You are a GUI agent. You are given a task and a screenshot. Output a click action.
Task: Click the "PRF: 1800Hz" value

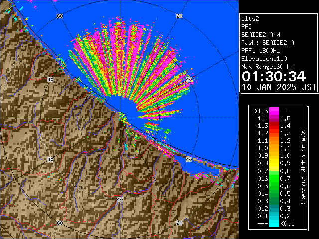(x=261, y=51)
